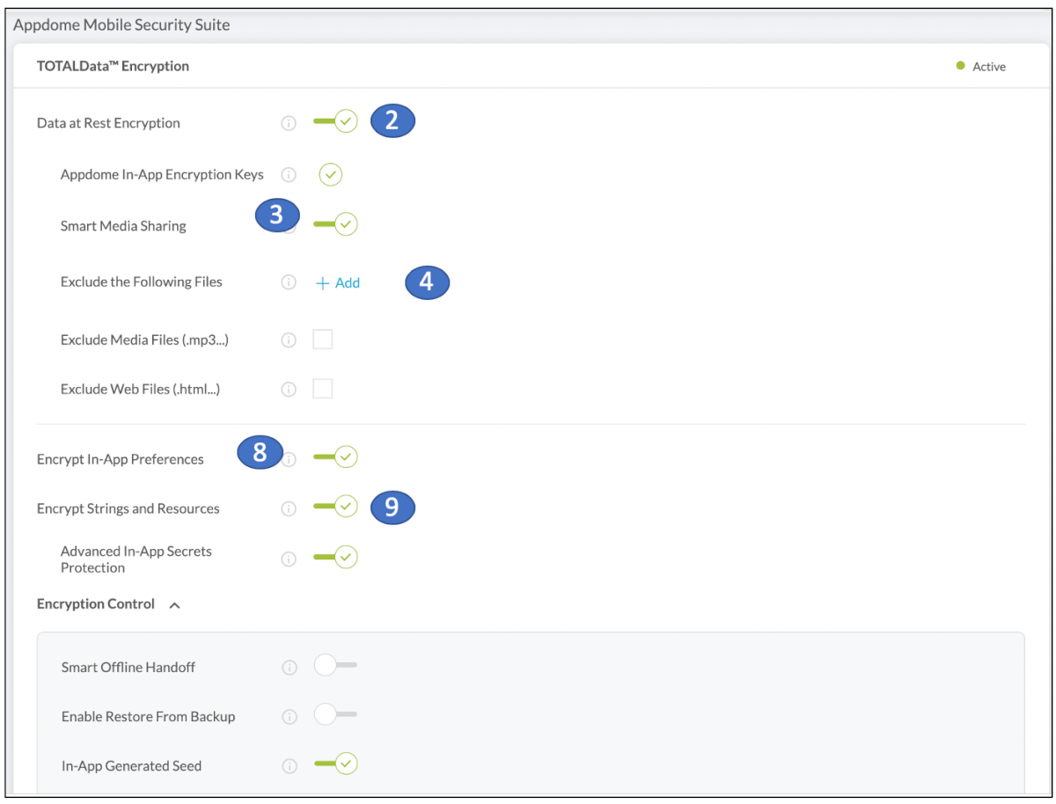Click the Enable Restore From Backup label
The height and width of the screenshot is (804, 1056).
coord(149,717)
